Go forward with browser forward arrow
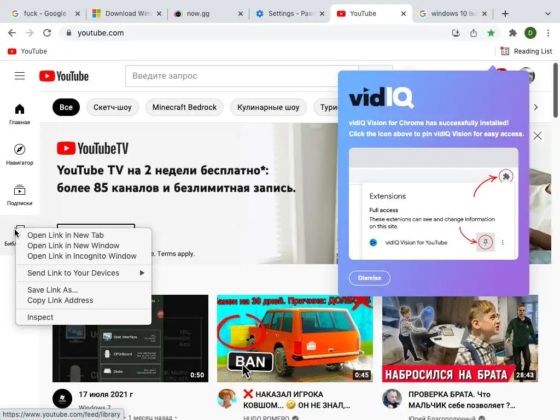Viewport: 560px width, 420px height. pos(30,33)
